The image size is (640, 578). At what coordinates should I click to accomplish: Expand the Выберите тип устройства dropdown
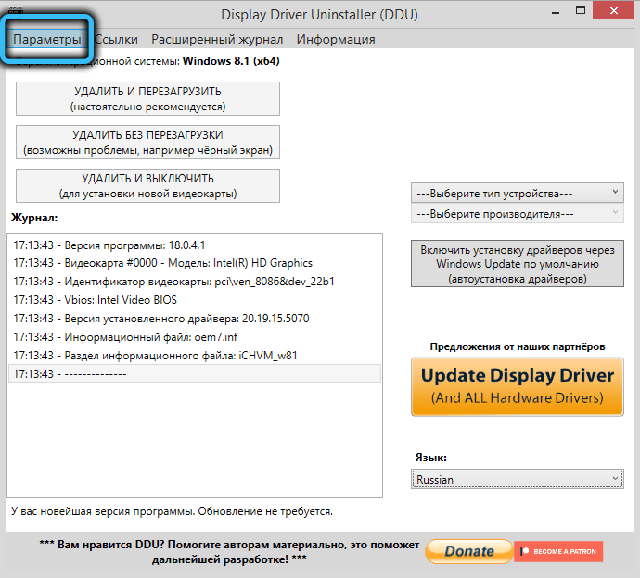(518, 193)
